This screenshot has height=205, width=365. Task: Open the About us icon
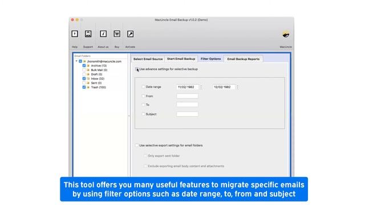103,34
